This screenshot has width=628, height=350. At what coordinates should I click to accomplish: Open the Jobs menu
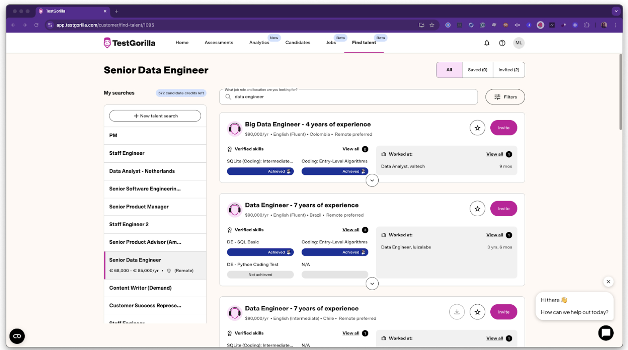pos(331,42)
